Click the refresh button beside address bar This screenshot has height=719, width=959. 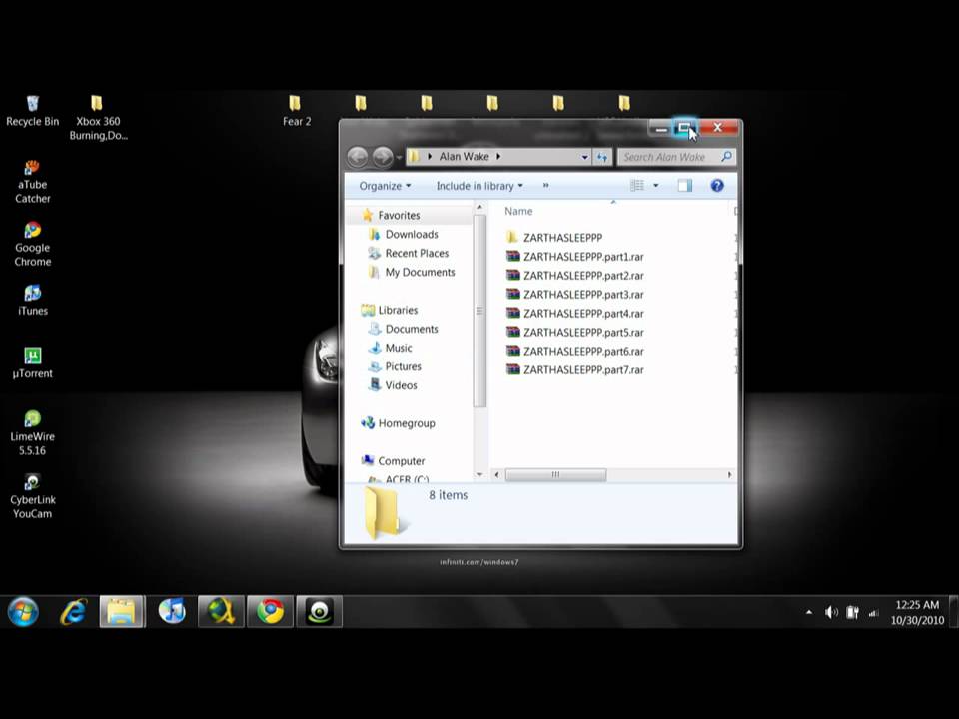tap(602, 157)
